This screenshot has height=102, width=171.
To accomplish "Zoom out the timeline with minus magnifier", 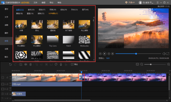I will pos(142,64).
